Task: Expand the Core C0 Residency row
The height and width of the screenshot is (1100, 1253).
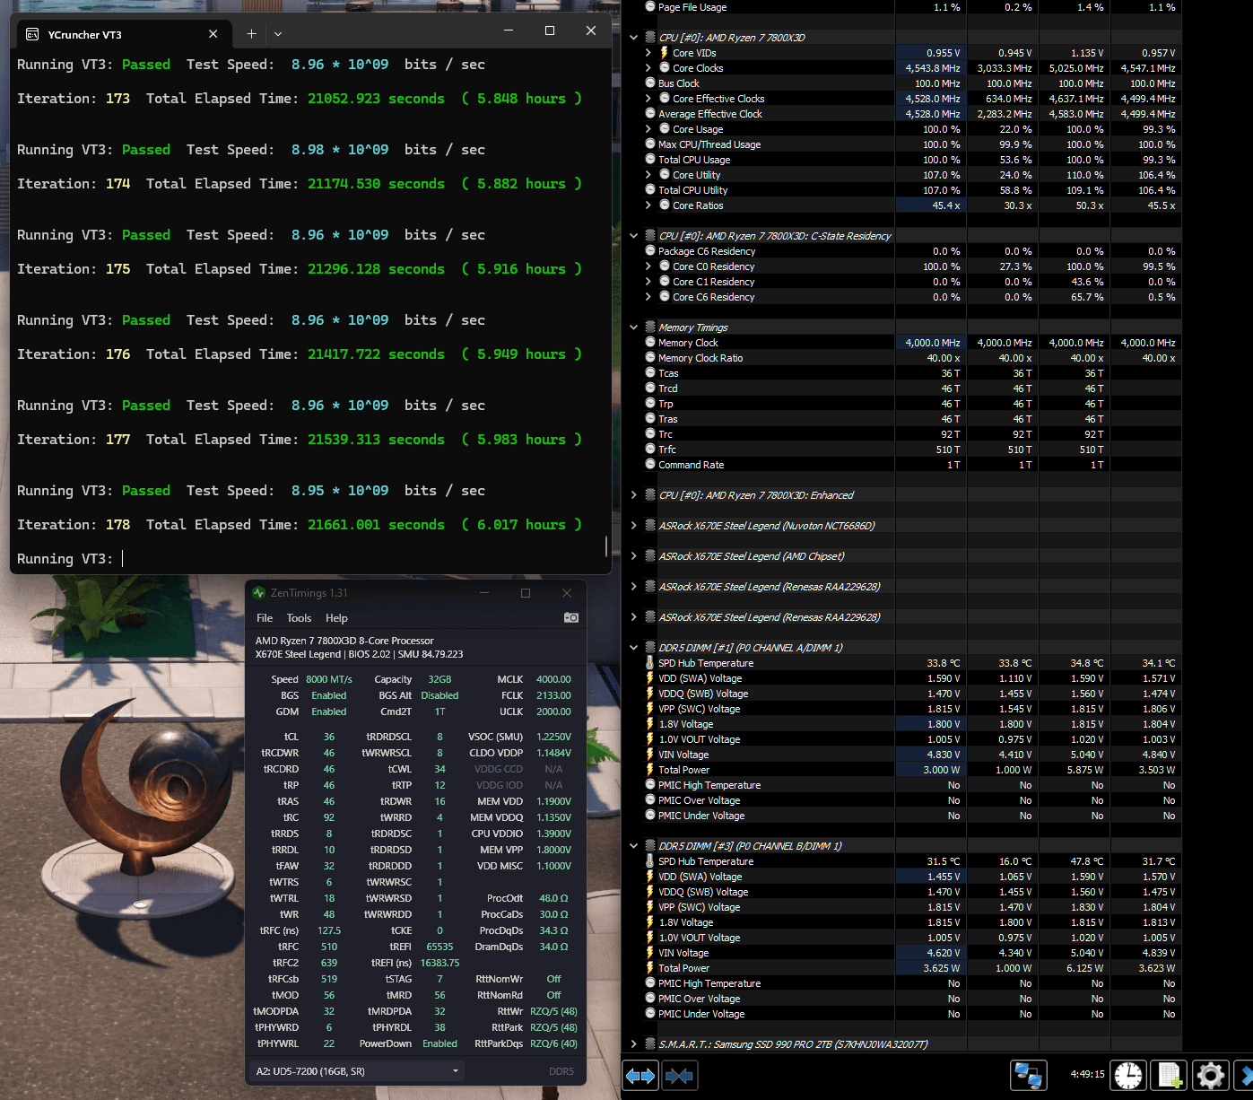Action: pyautogui.click(x=648, y=266)
